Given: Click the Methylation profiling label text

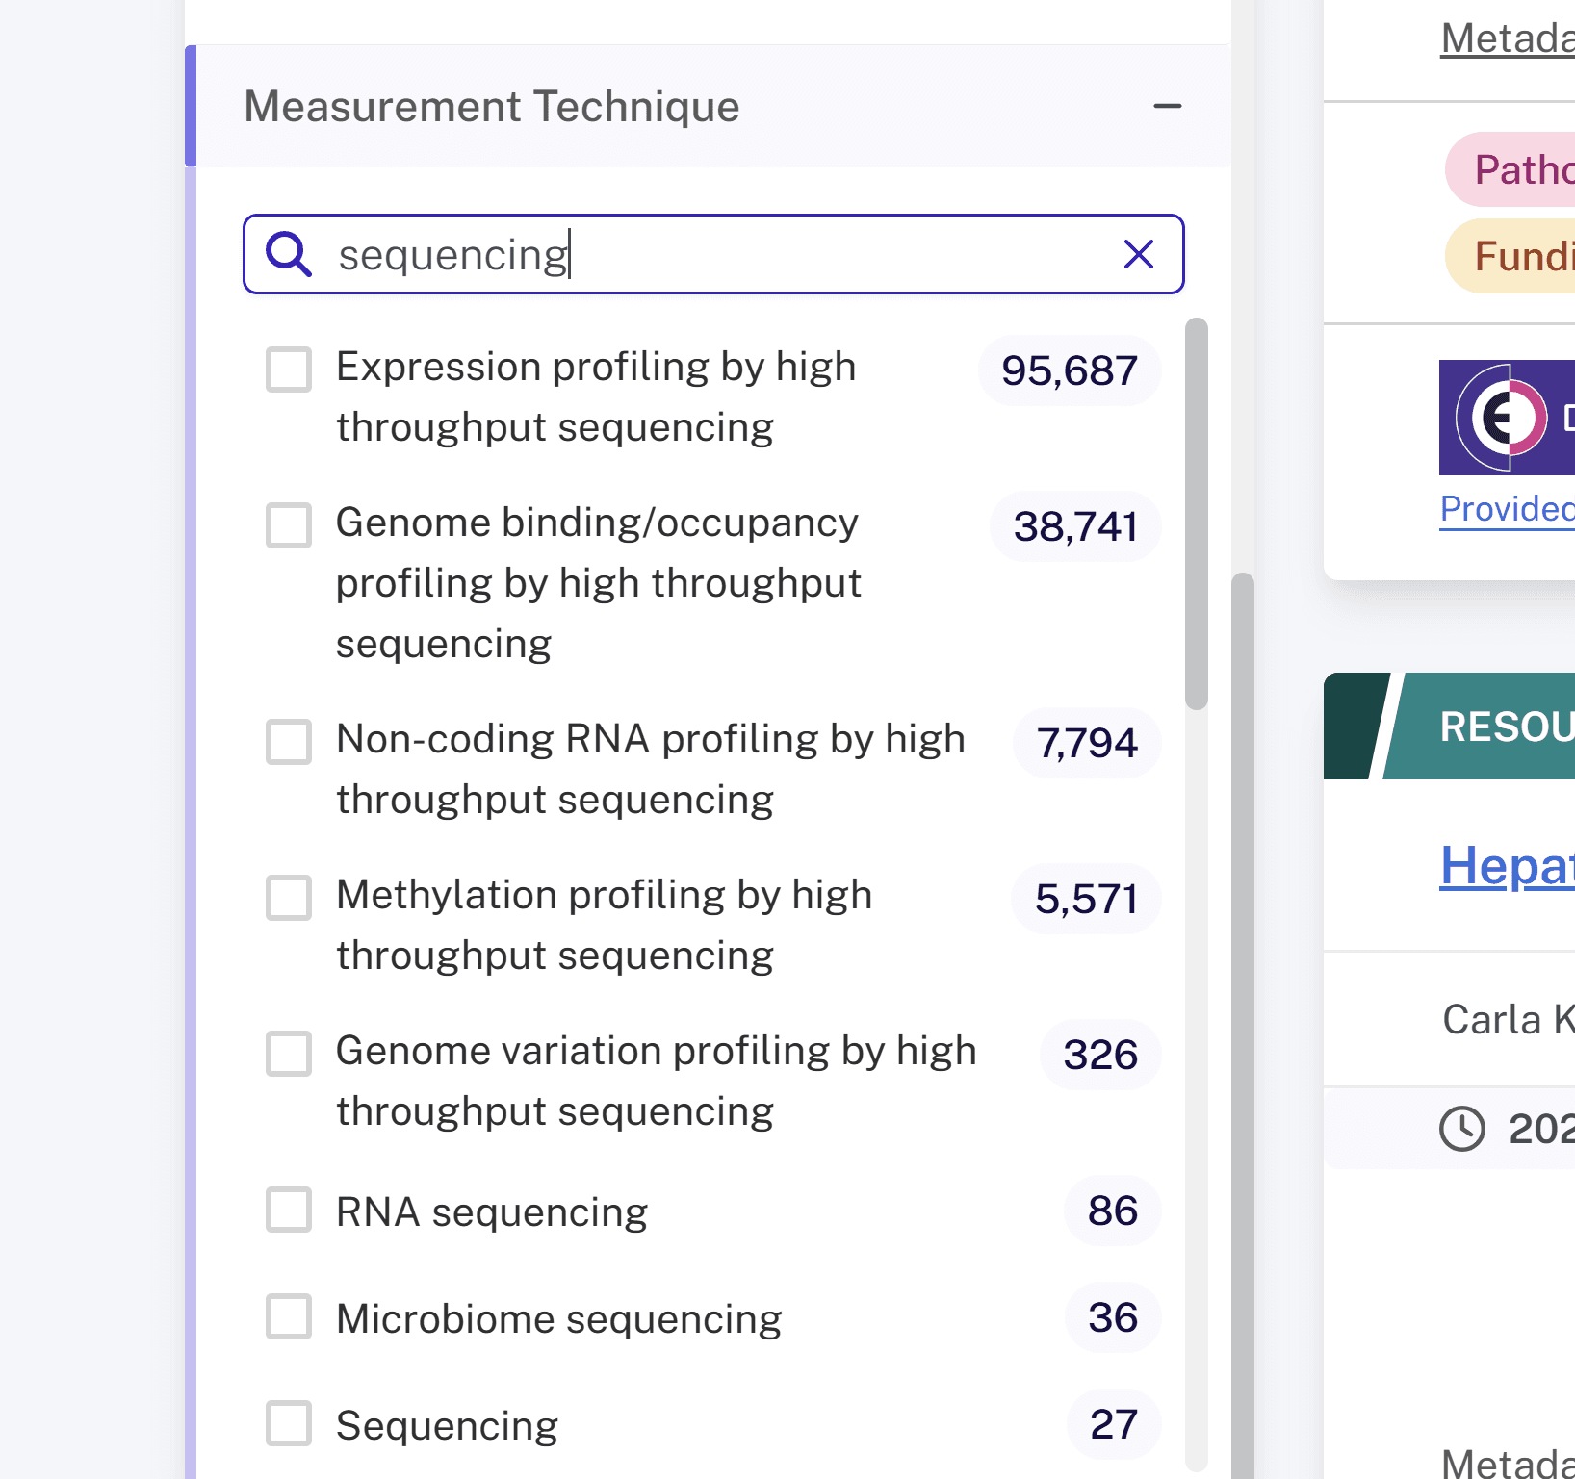Looking at the screenshot, I should 605,925.
